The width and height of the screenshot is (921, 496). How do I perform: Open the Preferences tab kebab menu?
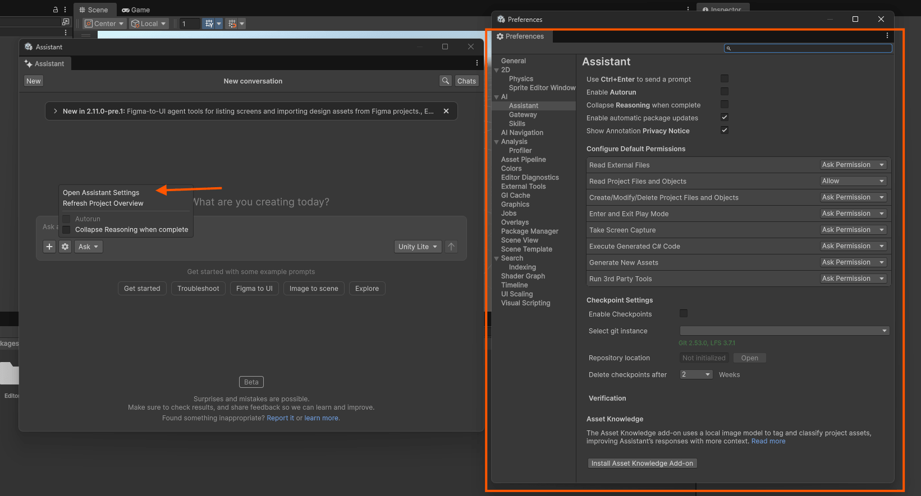pos(887,36)
